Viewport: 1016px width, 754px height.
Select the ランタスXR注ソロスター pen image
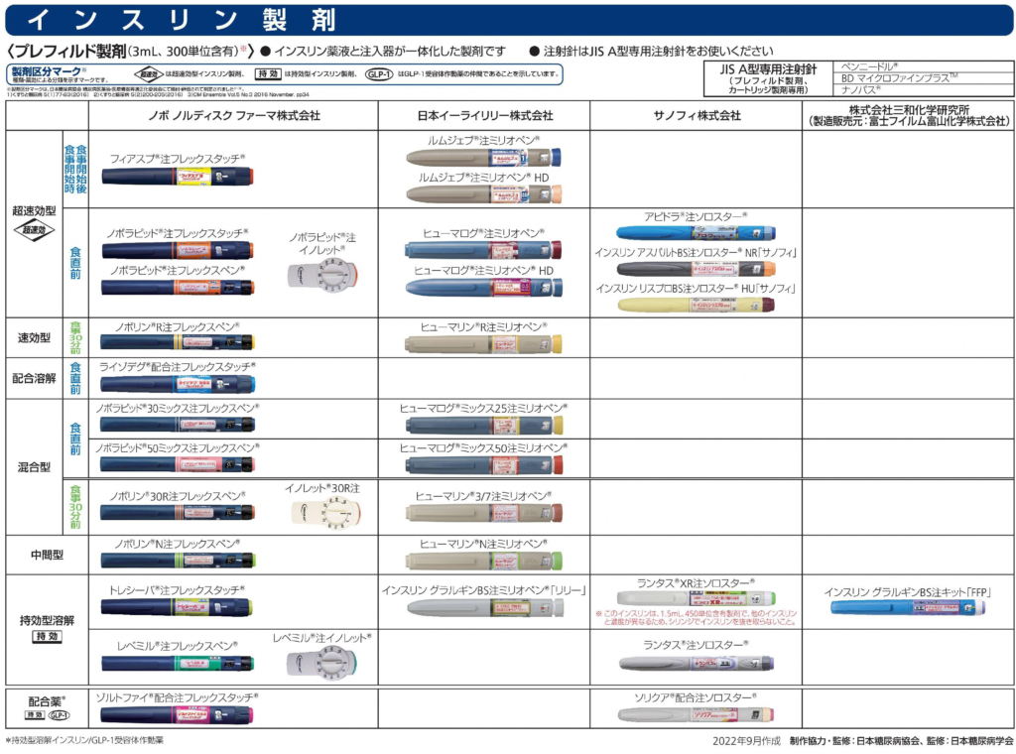[x=696, y=598]
